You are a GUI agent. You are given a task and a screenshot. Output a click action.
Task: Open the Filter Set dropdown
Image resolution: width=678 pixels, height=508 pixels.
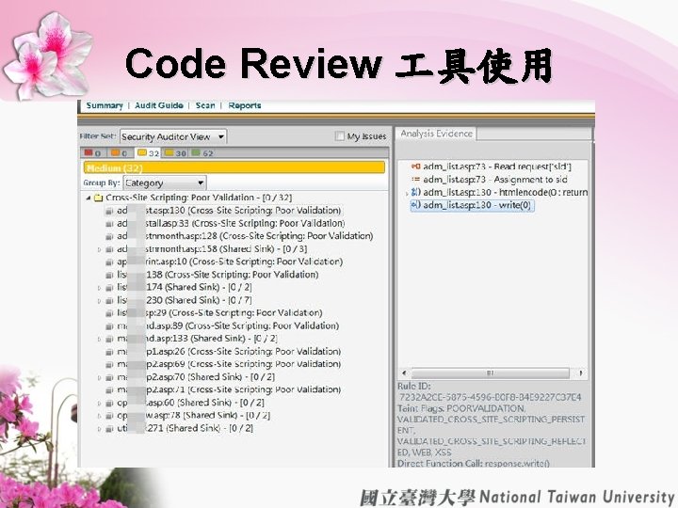173,137
